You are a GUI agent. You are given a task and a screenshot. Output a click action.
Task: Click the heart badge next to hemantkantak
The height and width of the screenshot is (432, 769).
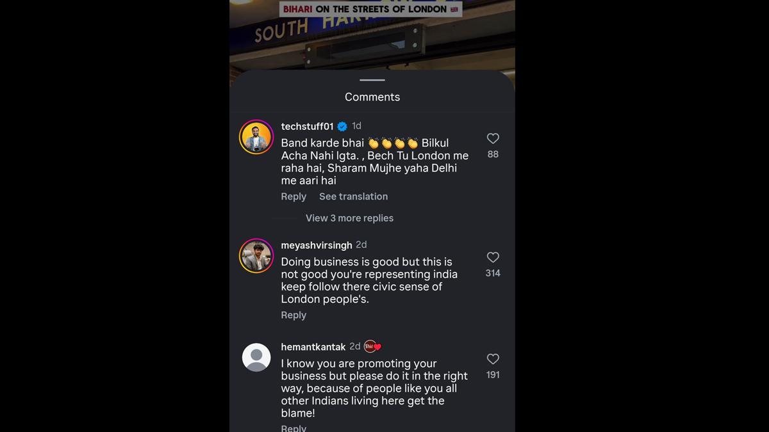coord(372,347)
